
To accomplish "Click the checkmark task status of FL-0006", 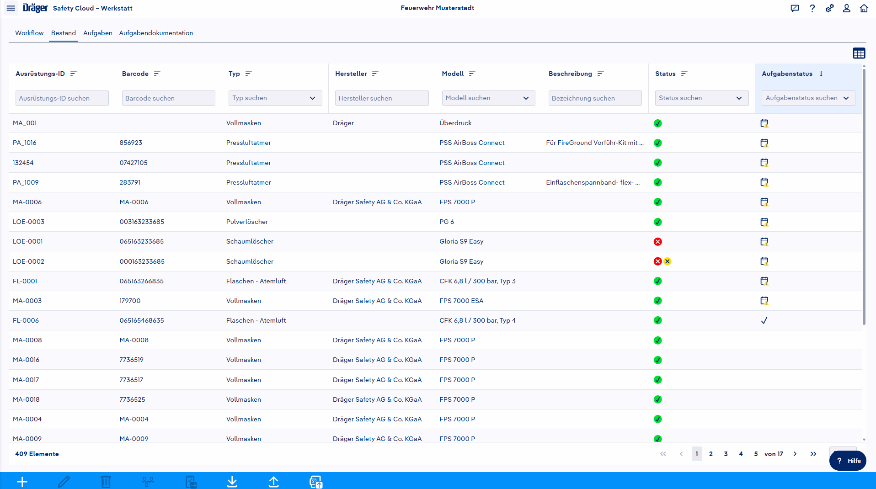I will point(764,320).
